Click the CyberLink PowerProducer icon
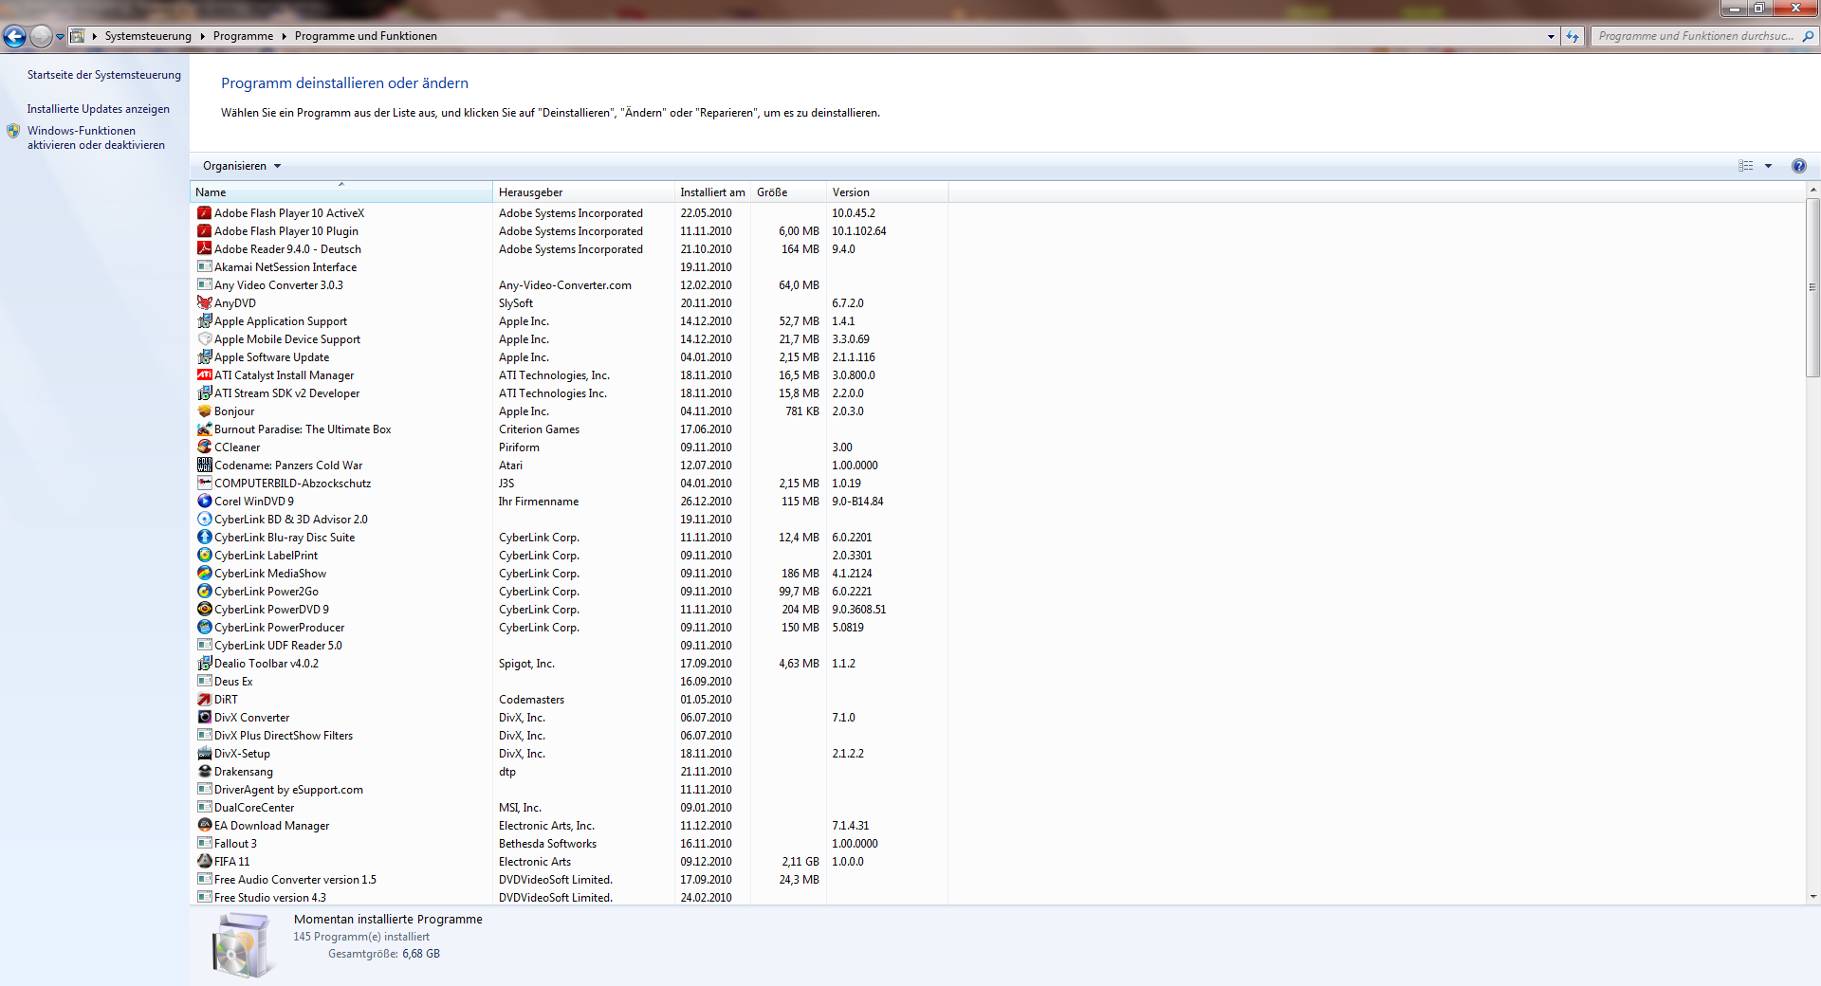 coord(204,628)
